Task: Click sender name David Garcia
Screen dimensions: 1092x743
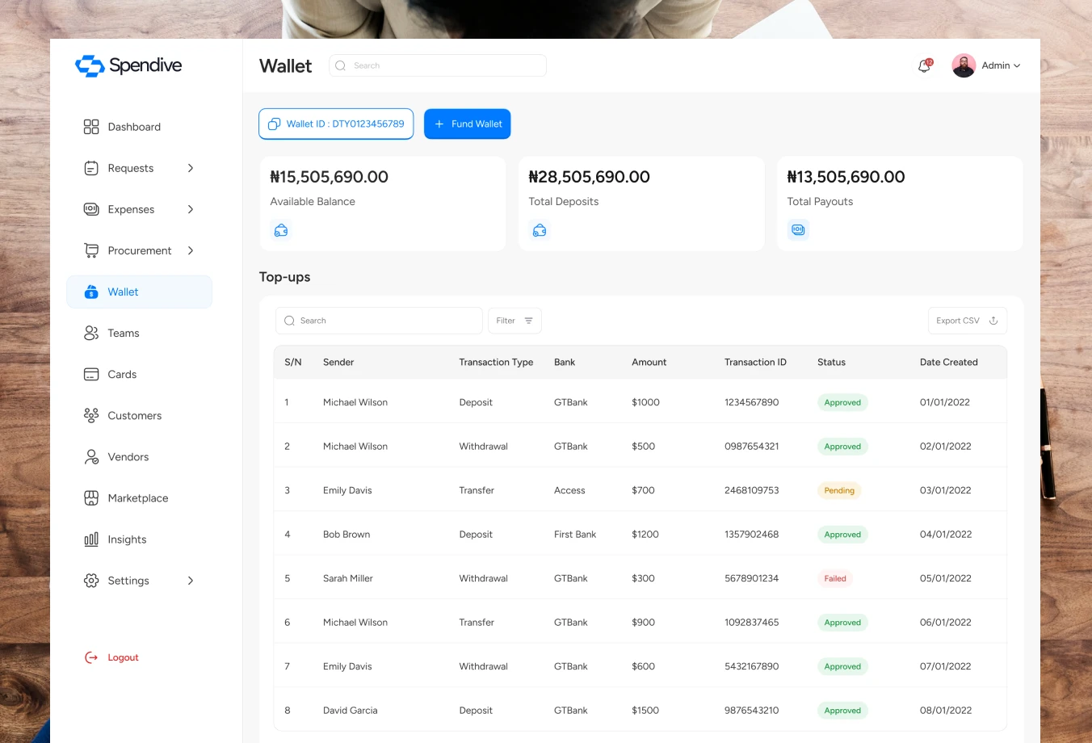Action: pos(351,710)
